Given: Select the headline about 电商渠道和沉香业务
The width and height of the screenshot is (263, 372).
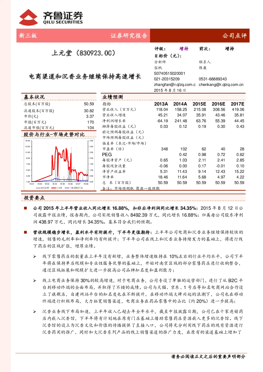Looking at the screenshot, I should pos(85,77).
